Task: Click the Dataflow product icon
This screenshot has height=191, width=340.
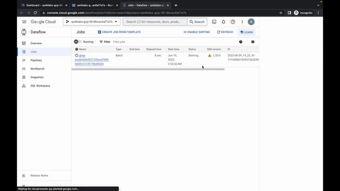Action: [24, 32]
